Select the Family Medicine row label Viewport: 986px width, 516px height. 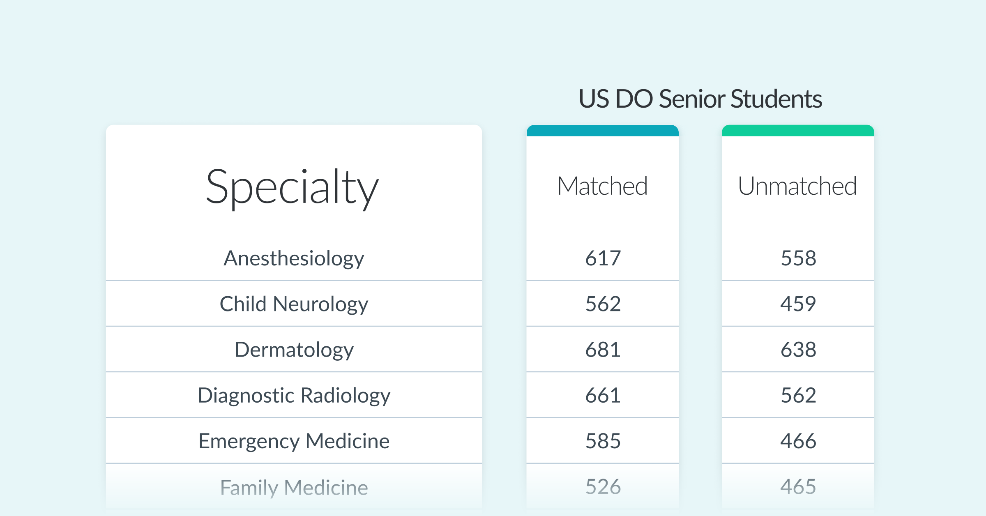294,487
